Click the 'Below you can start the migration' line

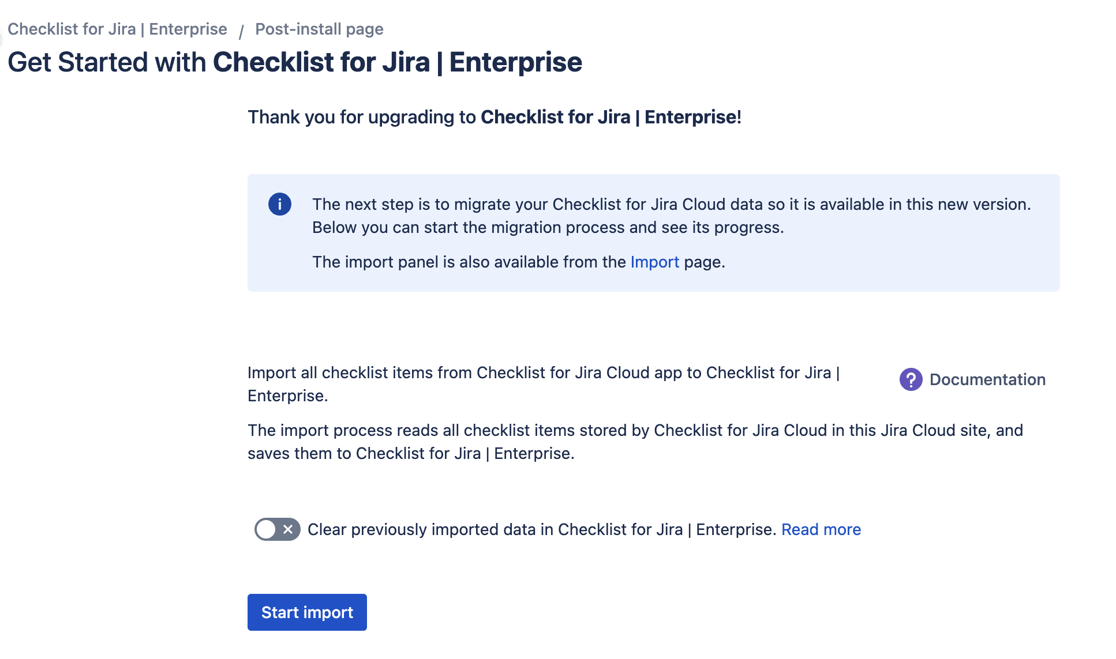click(548, 227)
